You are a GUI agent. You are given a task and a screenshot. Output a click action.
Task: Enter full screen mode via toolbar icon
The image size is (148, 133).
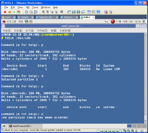(x=74, y=12)
